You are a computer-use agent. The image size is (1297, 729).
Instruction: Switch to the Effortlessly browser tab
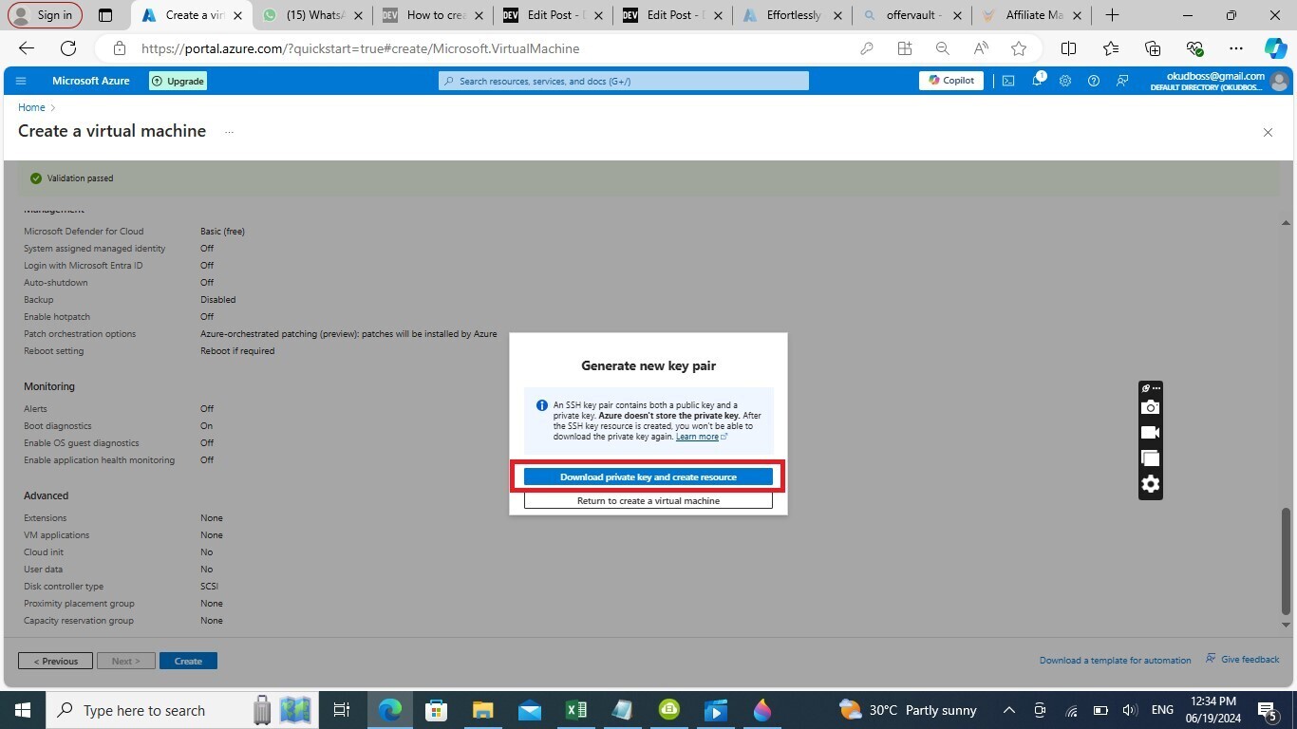793,15
